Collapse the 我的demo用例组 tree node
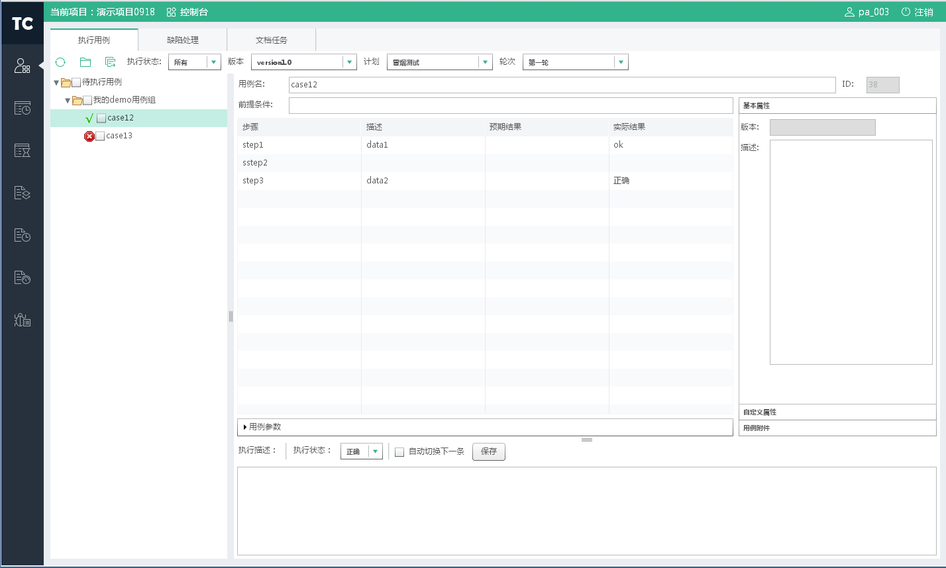The width and height of the screenshot is (946, 568). [x=68, y=101]
